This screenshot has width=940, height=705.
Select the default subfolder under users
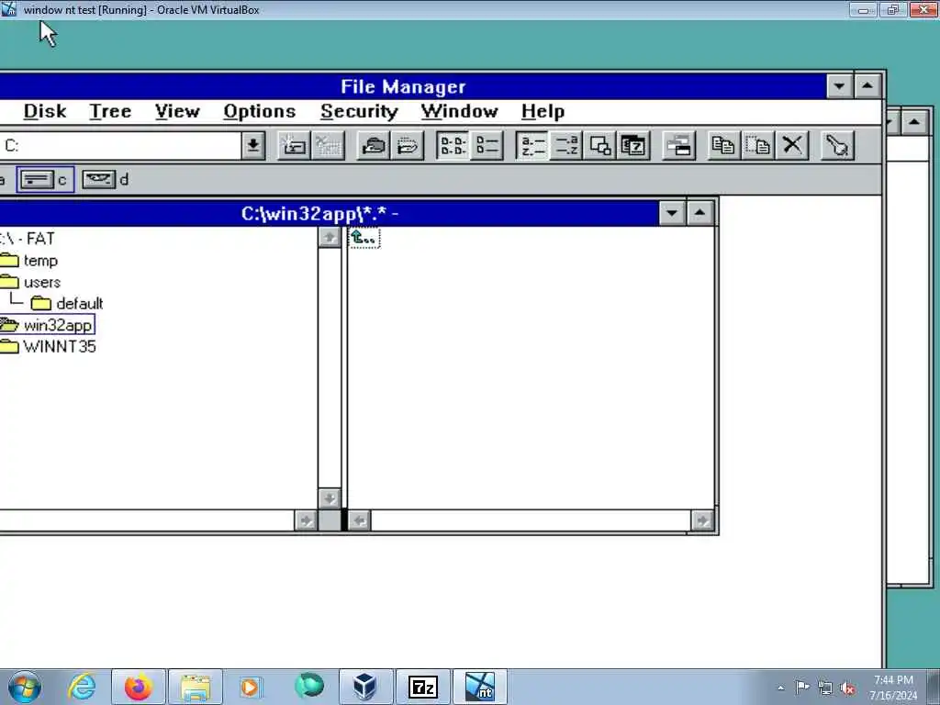pyautogui.click(x=67, y=303)
